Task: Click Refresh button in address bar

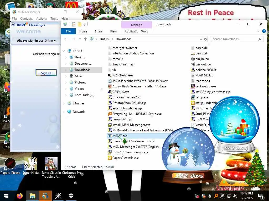Action: click(x=205, y=39)
